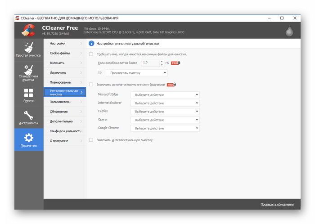This screenshot has height=224, width=315.
Task: Open the Реестр section
Action: pos(29,95)
